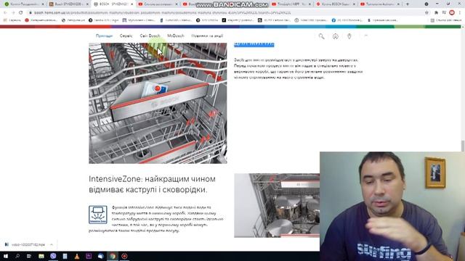Open the first bookmark in bookmarks bar
465x261 pixels.
(x=12, y=20)
